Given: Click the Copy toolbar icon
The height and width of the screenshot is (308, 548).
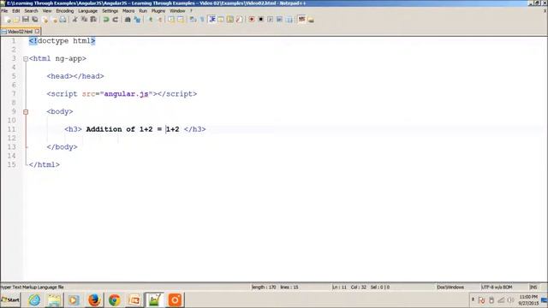Looking at the screenshot, I should point(84,20).
